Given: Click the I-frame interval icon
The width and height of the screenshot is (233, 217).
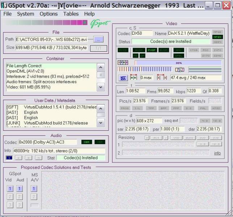Looking at the screenshot, I should pos(162,77).
